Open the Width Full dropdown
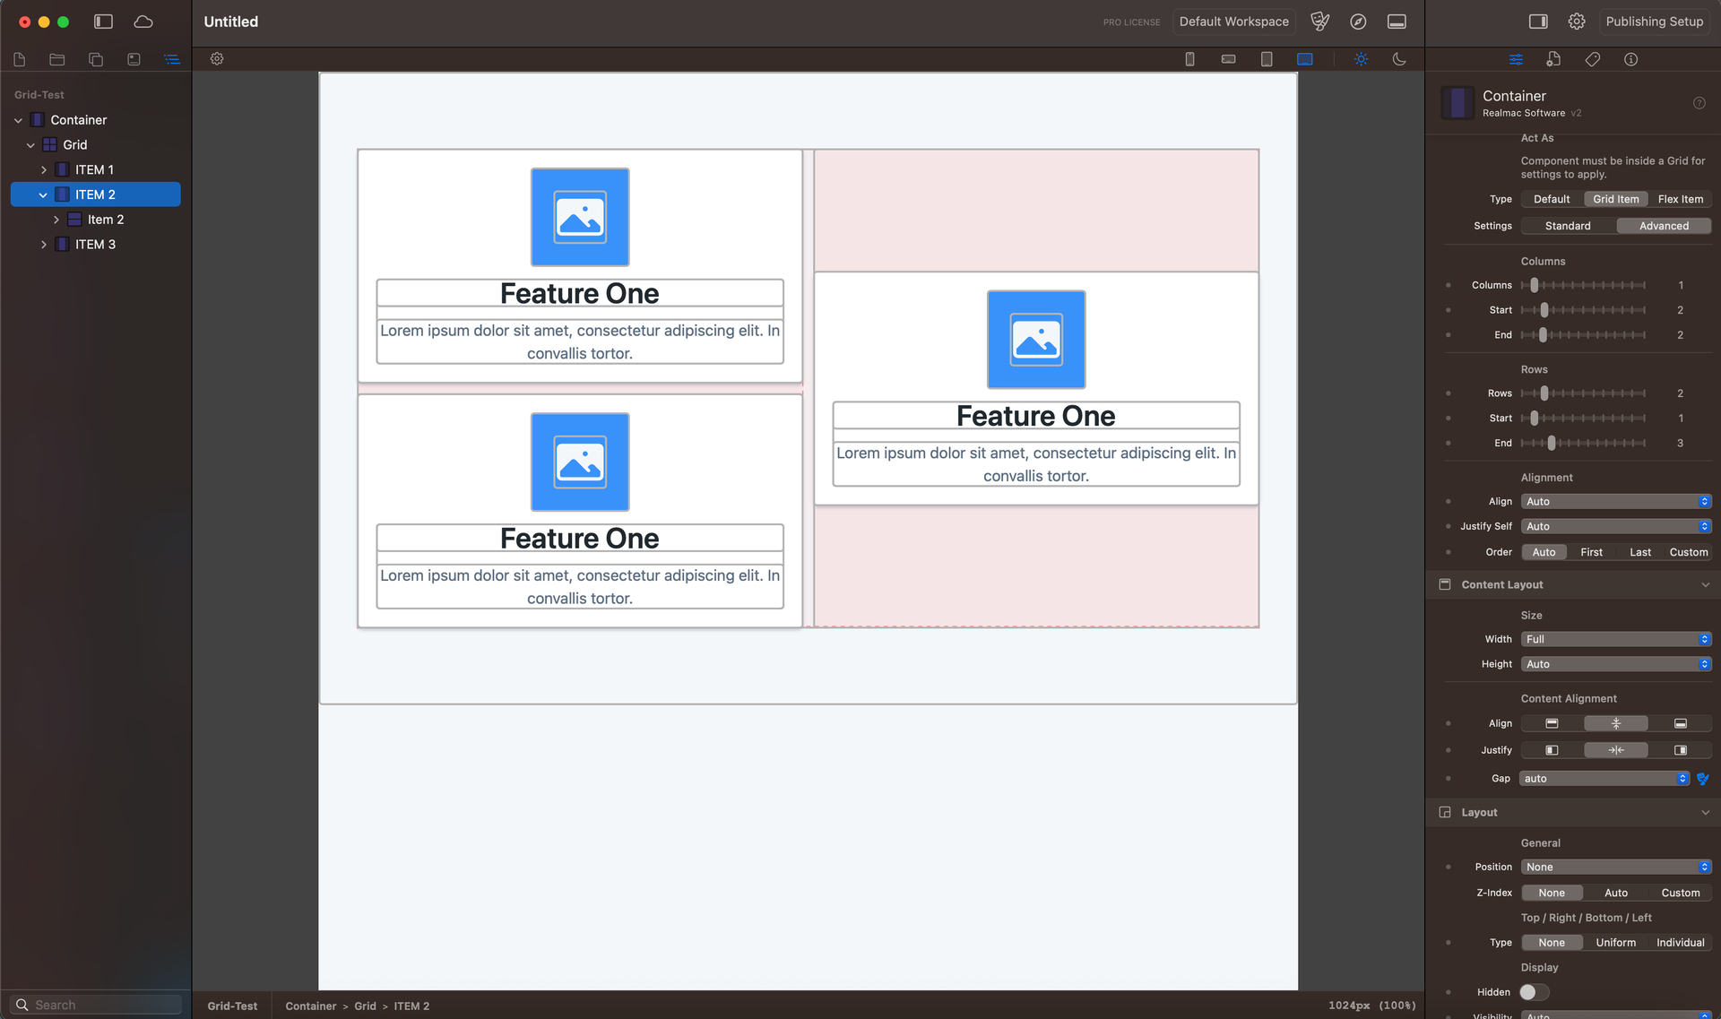 1616,640
